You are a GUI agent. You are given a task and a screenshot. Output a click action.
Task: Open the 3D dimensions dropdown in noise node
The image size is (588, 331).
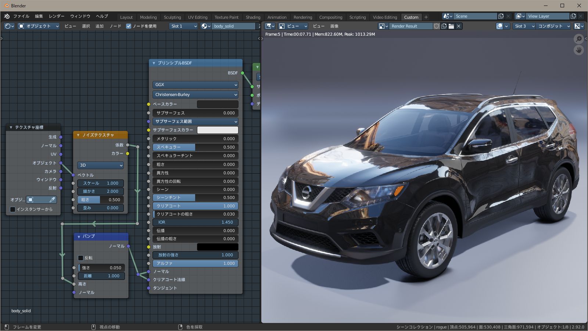(100, 165)
